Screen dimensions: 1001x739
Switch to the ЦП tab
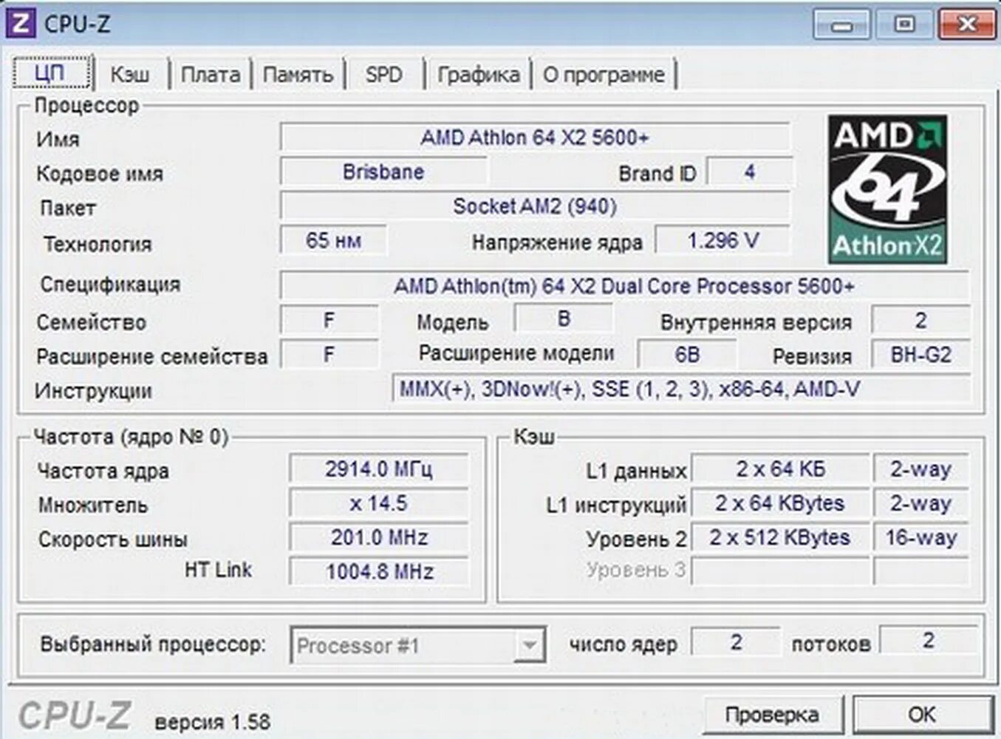51,73
